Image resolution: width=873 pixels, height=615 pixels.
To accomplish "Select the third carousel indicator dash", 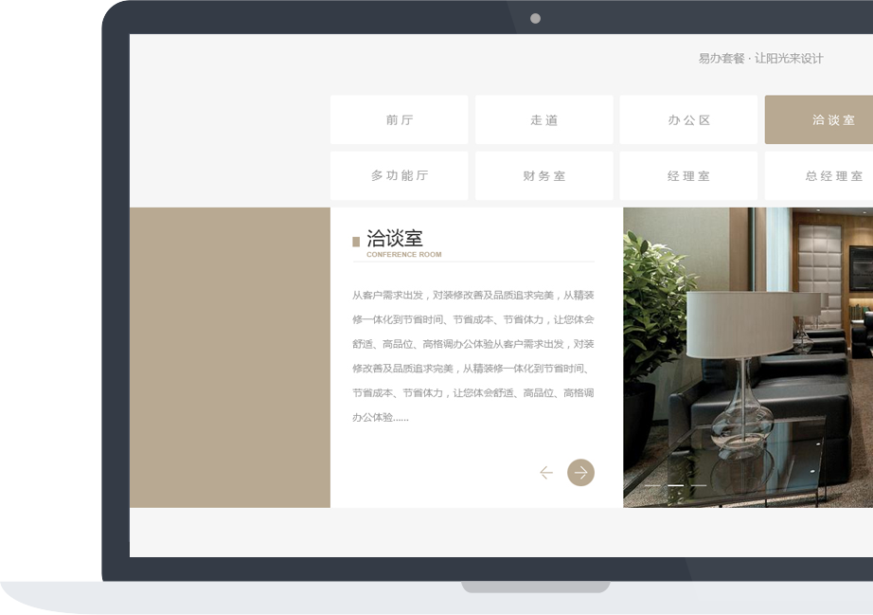I will [x=699, y=485].
